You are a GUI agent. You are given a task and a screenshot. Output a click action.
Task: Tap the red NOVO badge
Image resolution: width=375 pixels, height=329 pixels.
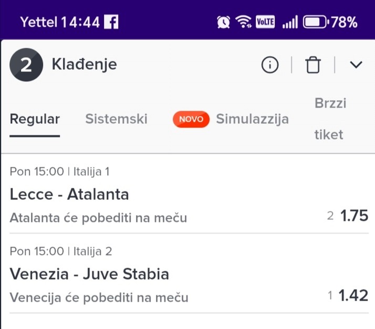[191, 119]
